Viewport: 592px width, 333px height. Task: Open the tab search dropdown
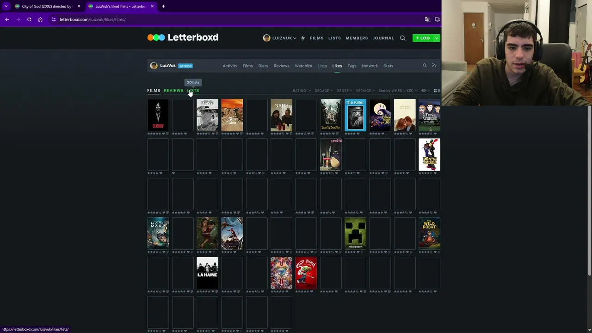pyautogui.click(x=6, y=6)
